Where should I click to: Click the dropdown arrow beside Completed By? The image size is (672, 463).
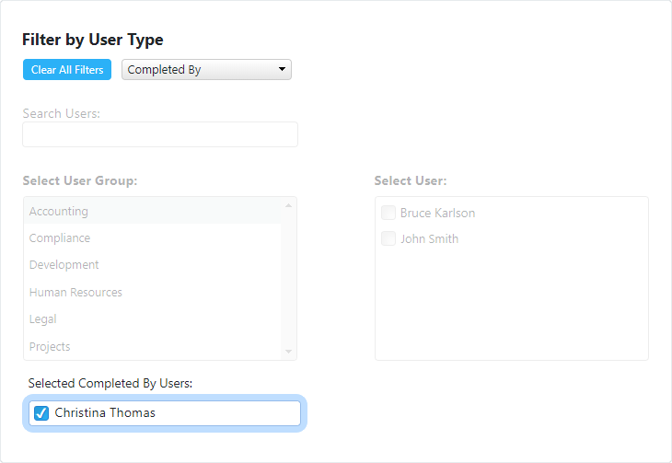(x=282, y=69)
